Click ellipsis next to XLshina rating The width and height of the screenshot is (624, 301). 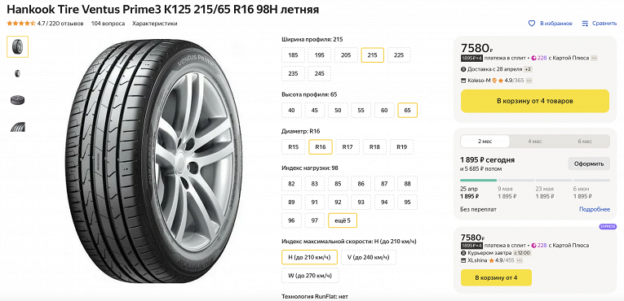520,260
